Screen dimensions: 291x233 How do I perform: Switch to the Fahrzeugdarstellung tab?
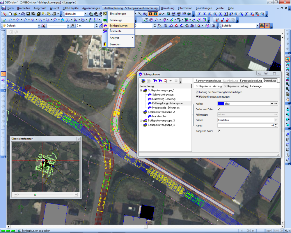click(251, 80)
